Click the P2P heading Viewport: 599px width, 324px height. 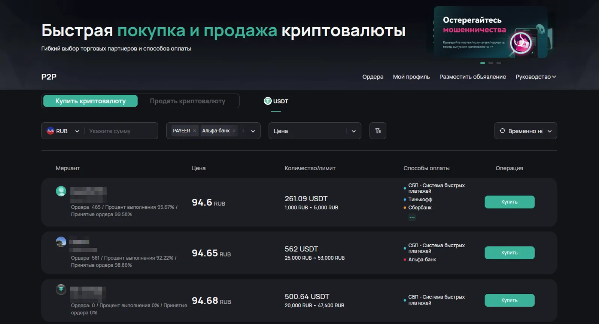[x=49, y=77]
